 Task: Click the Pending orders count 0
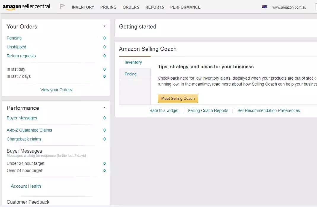pos(104,38)
